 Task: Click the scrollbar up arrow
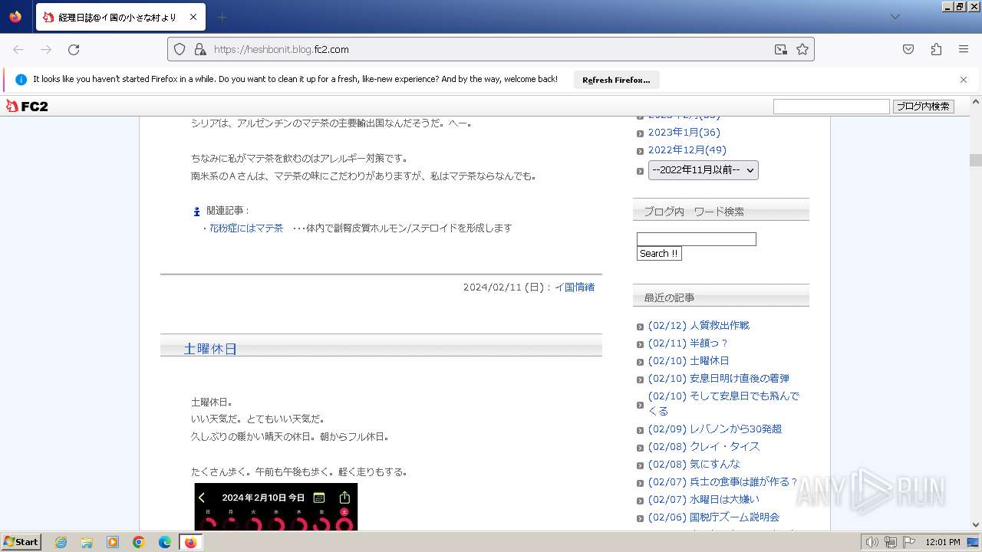976,101
